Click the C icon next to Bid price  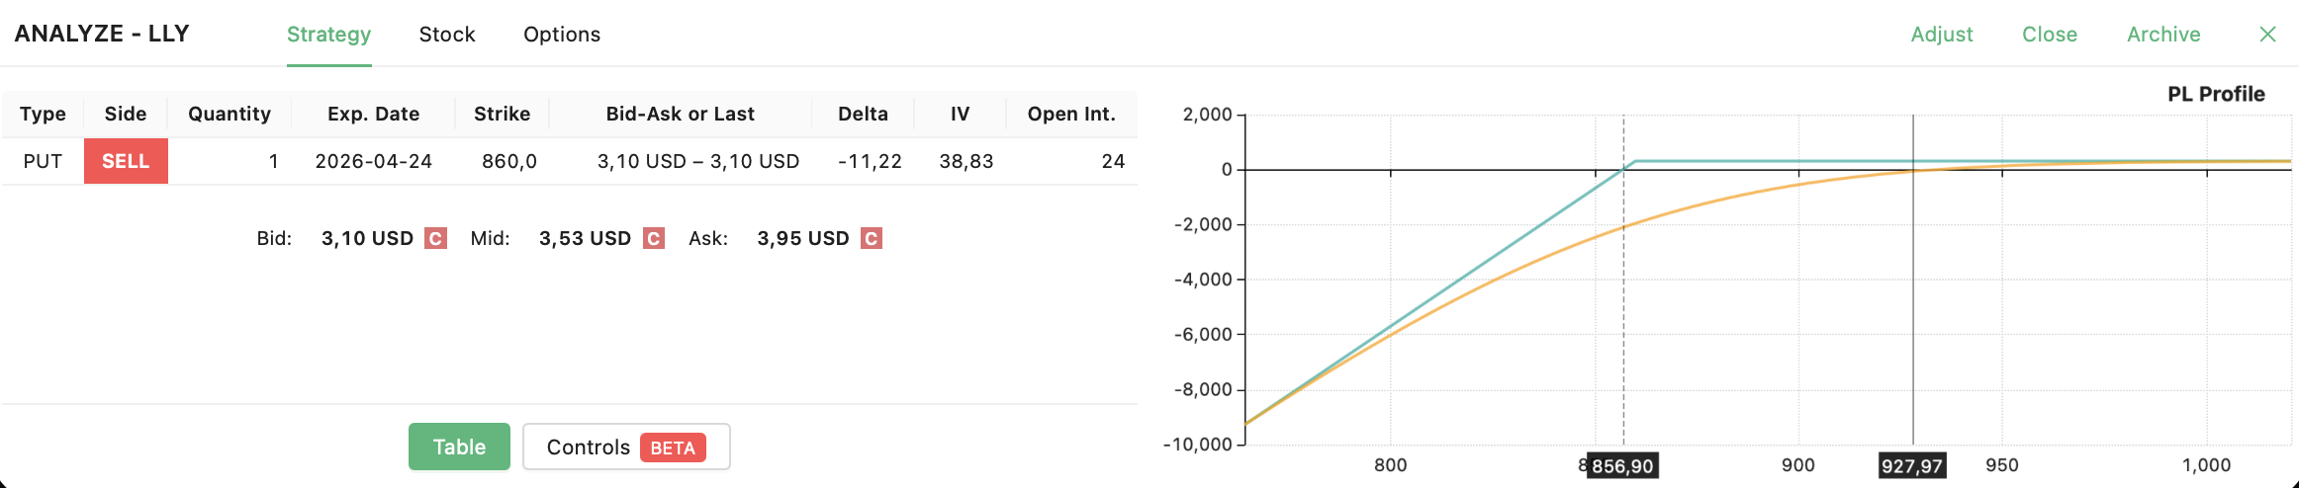pos(435,238)
